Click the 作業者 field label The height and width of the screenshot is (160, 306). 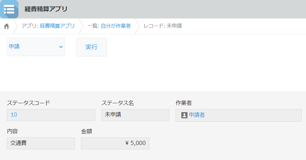pyautogui.click(x=183, y=103)
